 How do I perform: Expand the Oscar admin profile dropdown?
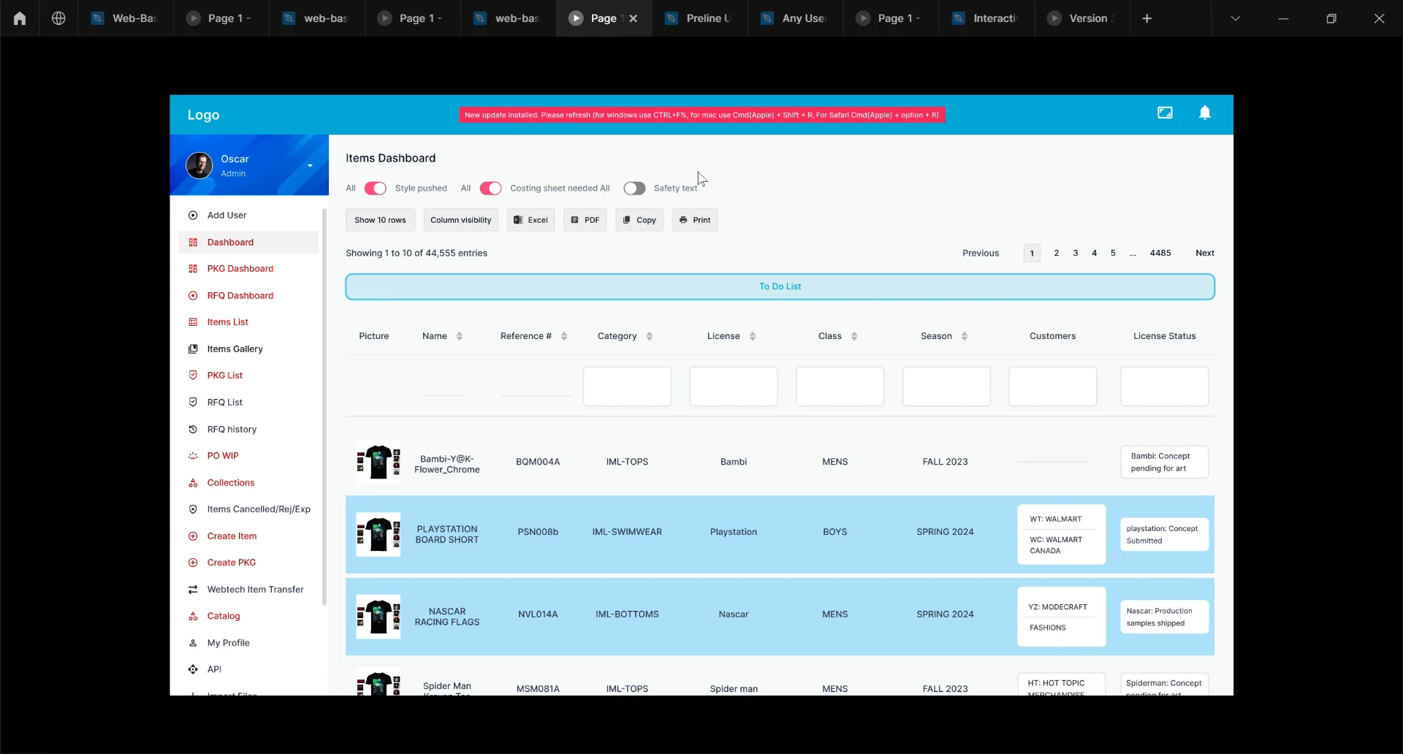(x=310, y=165)
